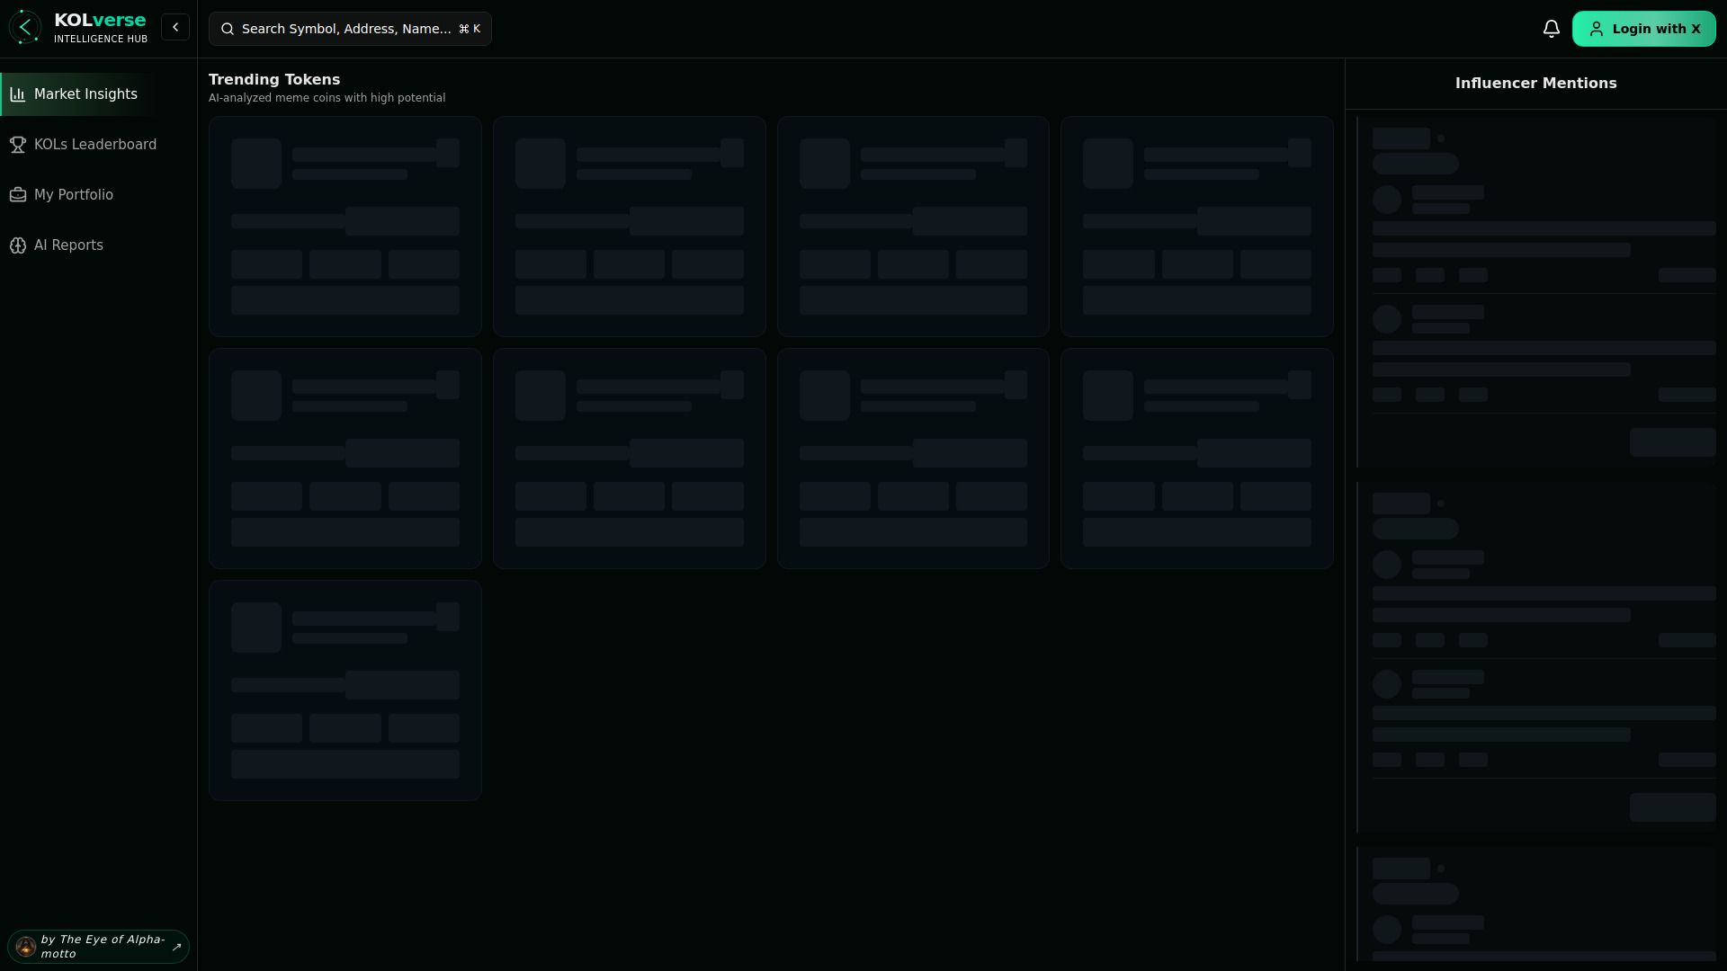Viewport: 1727px width, 971px height.
Task: Open AI Reports via the globe icon
Action: pos(19,245)
